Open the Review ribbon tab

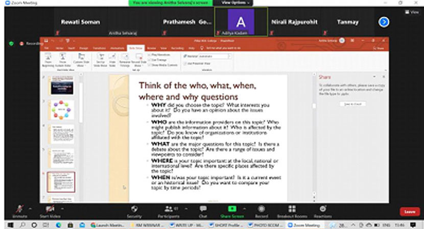151,48
